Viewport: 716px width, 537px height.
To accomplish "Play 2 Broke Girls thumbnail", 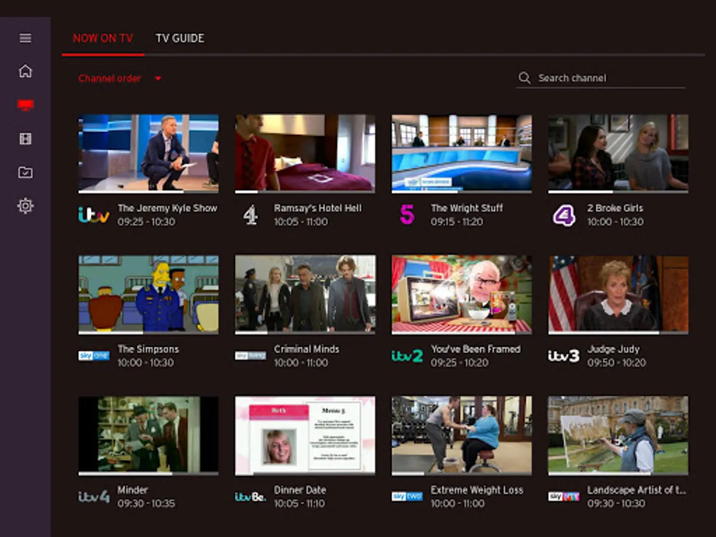I will pyautogui.click(x=618, y=153).
